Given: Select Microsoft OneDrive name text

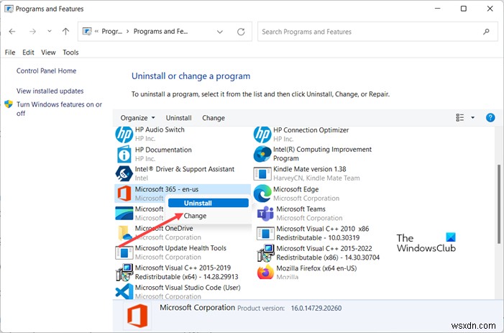Looking at the screenshot, I should pos(164,229).
